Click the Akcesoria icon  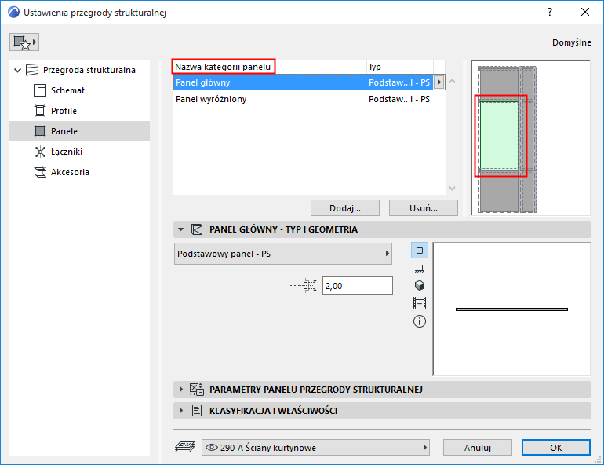click(x=40, y=172)
